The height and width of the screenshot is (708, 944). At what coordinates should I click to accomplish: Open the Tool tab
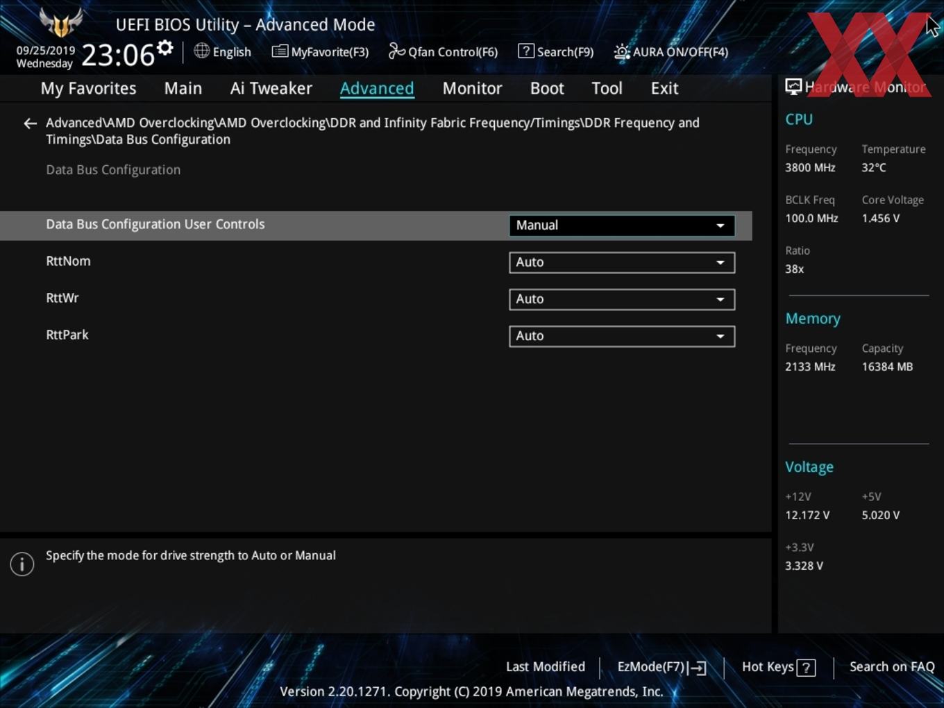coord(607,88)
